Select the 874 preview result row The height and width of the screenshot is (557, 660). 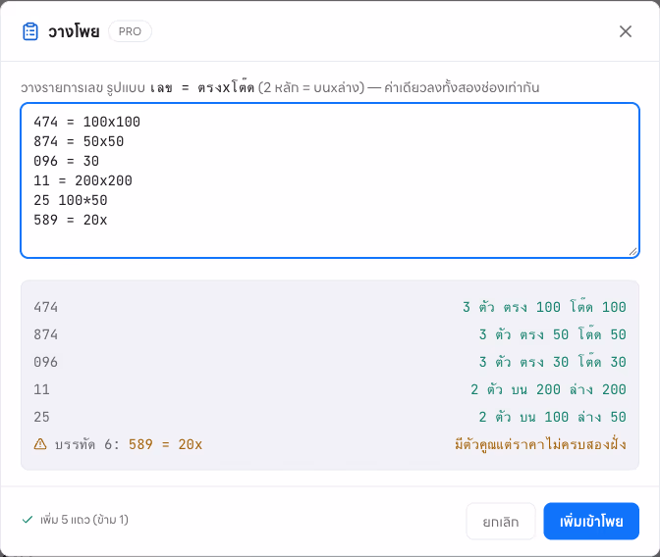pos(330,334)
